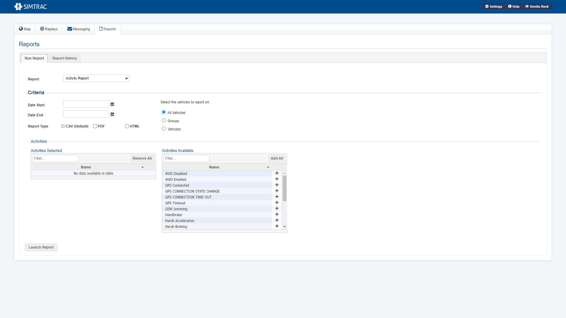The image size is (566, 318).
Task: Enable the HTML report type checkbox
Action: tap(127, 126)
